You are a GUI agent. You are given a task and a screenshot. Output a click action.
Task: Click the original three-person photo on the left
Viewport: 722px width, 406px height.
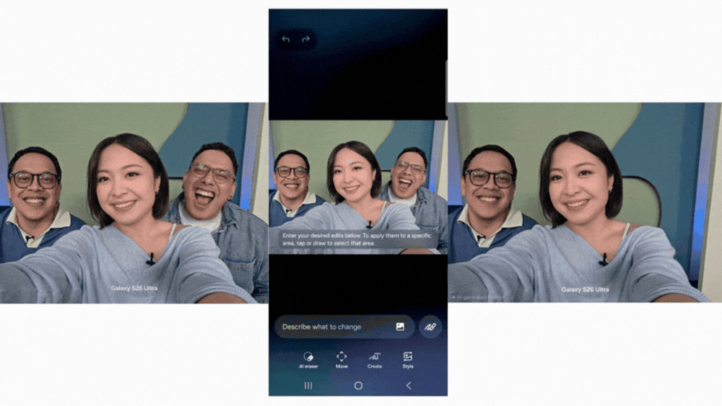click(134, 203)
